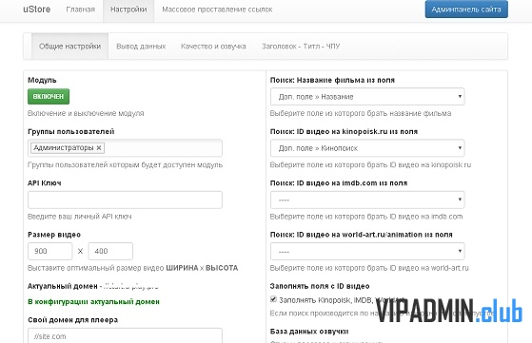Click the video width field 900

[50, 251]
